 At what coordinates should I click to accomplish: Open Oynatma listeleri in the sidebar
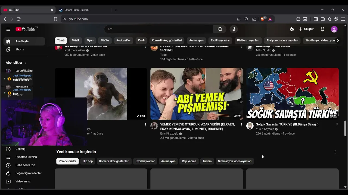[24, 157]
